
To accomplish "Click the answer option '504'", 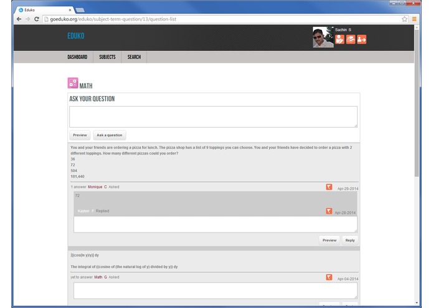I will coord(74,171).
